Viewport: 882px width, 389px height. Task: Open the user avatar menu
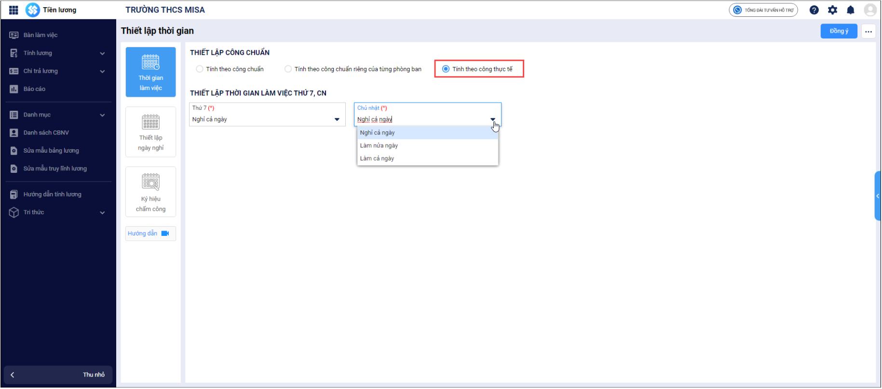[870, 10]
